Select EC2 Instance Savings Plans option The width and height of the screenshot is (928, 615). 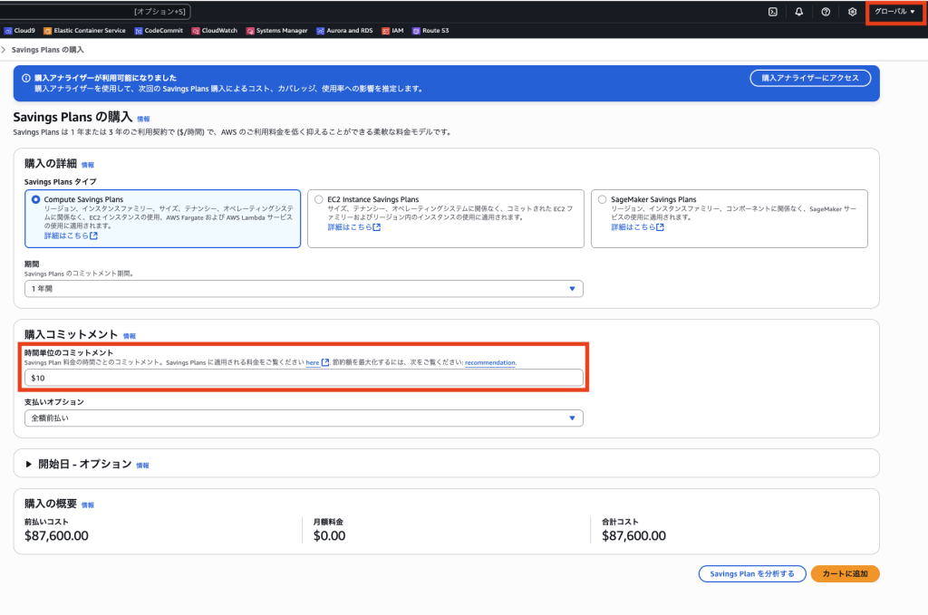pyautogui.click(x=319, y=199)
